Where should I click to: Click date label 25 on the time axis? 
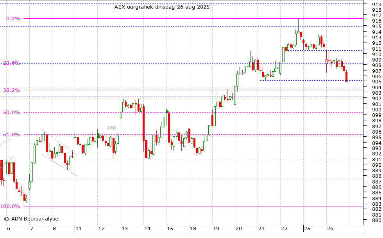307,229
